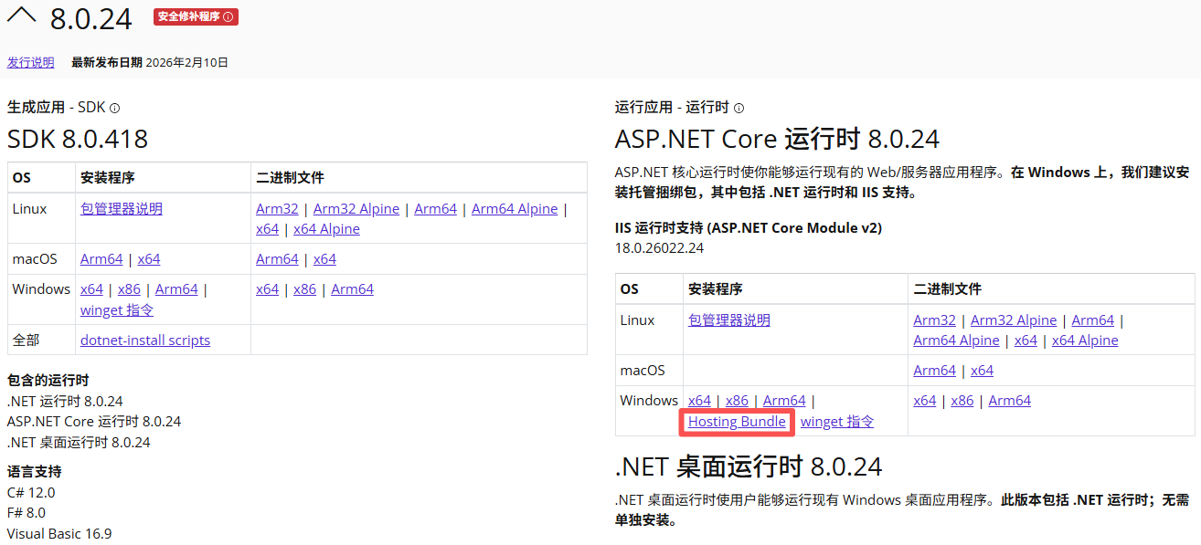Download ASP.NET Core macOS Arm64 binary
Image resolution: width=1201 pixels, height=545 pixels.
click(x=934, y=370)
